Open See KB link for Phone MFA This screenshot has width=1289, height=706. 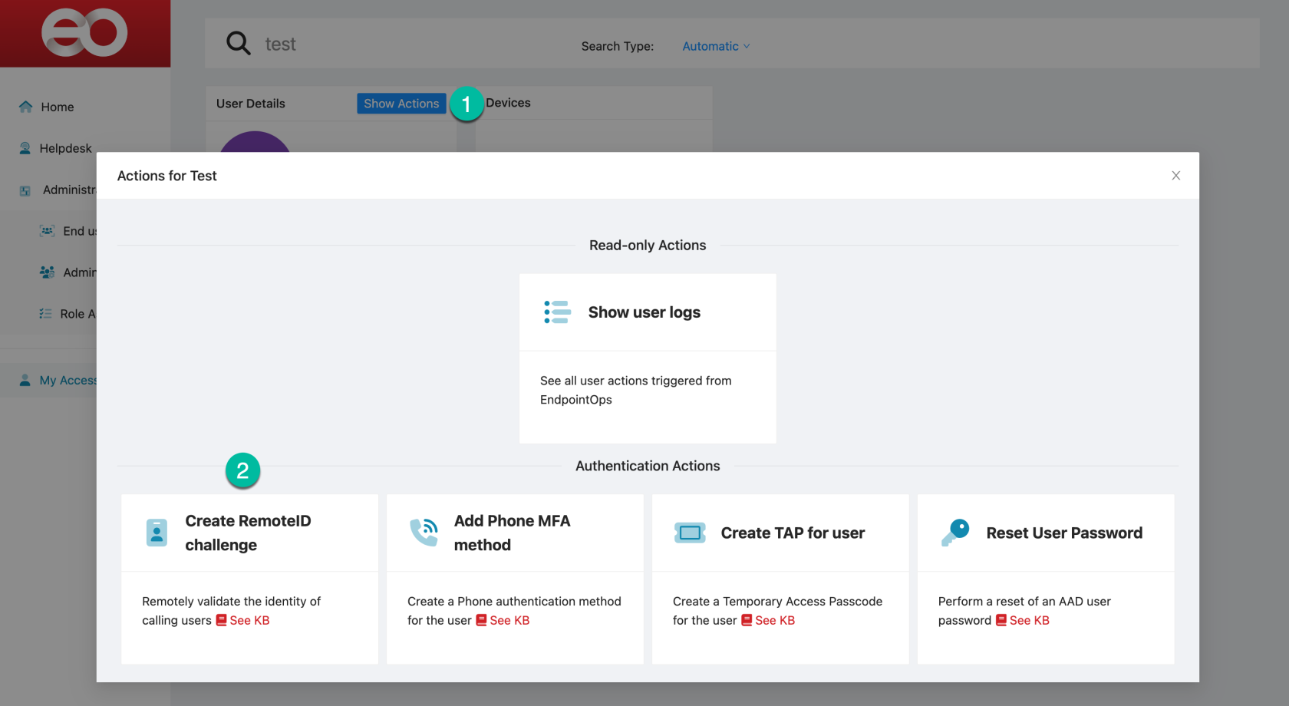503,620
